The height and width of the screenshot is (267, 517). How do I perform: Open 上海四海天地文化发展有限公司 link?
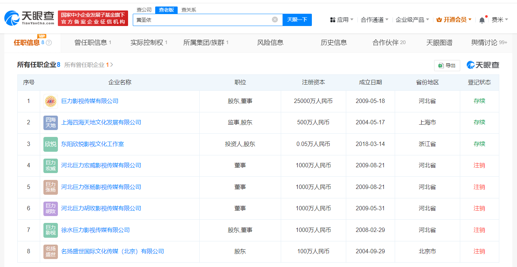pos(101,122)
